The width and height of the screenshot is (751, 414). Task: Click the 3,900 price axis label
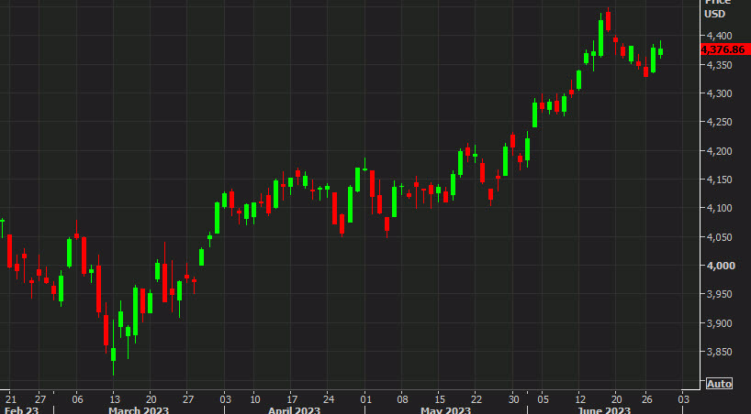point(720,323)
